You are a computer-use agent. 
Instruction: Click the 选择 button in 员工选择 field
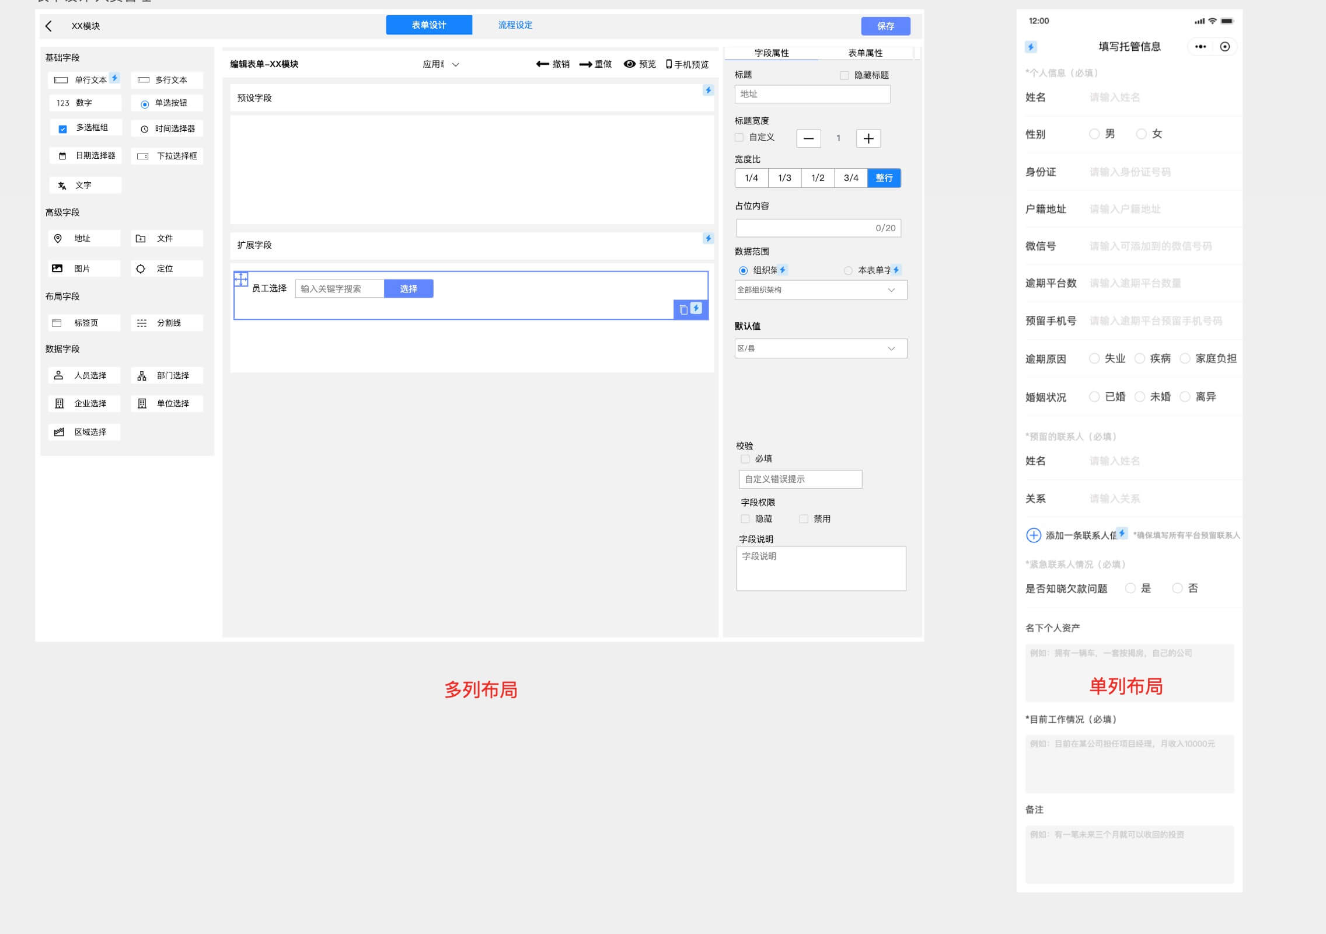(x=409, y=289)
